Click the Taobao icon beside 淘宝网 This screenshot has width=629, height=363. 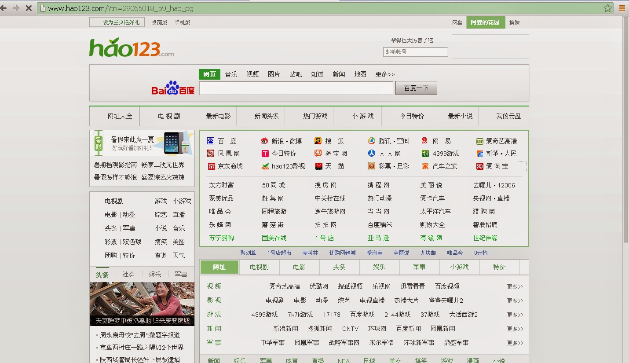point(318,153)
